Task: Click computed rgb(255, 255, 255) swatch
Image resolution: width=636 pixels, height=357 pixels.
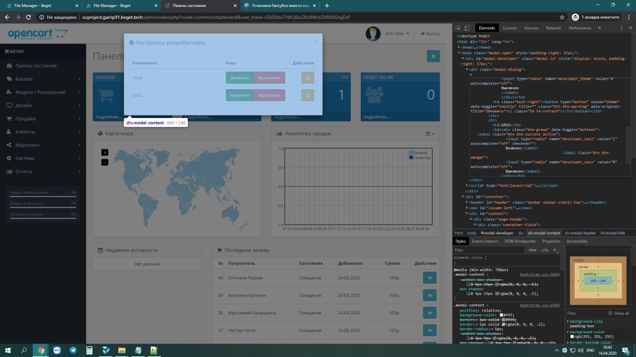Action: coord(572,337)
